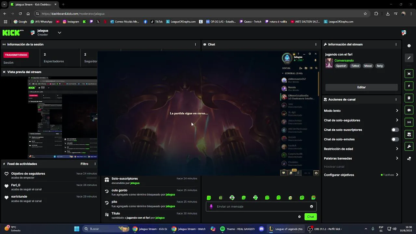Open the WhatsApp bookmark in bookmarks bar
The width and height of the screenshot is (416, 234).
click(x=41, y=22)
